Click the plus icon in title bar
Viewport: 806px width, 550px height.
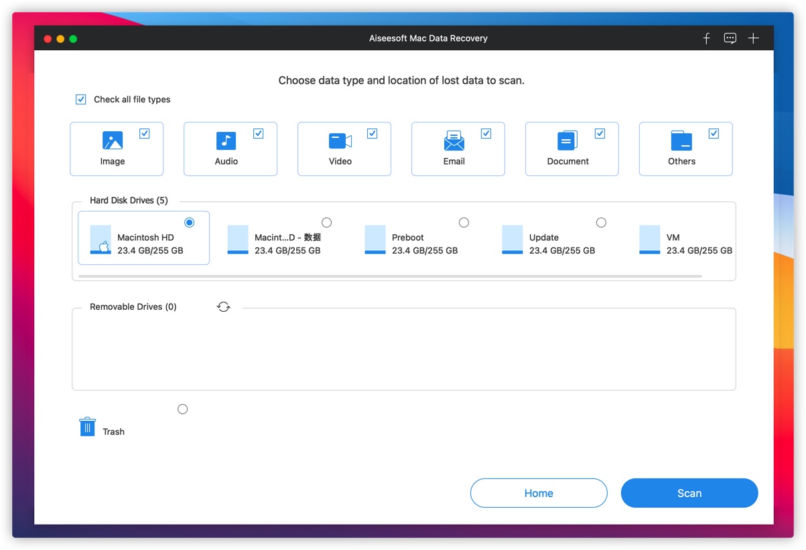coord(754,38)
